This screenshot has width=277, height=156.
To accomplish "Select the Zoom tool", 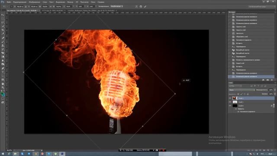I will tap(3, 88).
